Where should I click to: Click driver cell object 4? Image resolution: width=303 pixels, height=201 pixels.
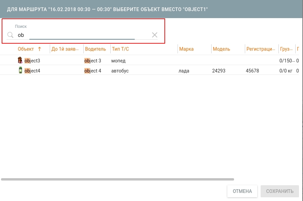[x=93, y=71]
